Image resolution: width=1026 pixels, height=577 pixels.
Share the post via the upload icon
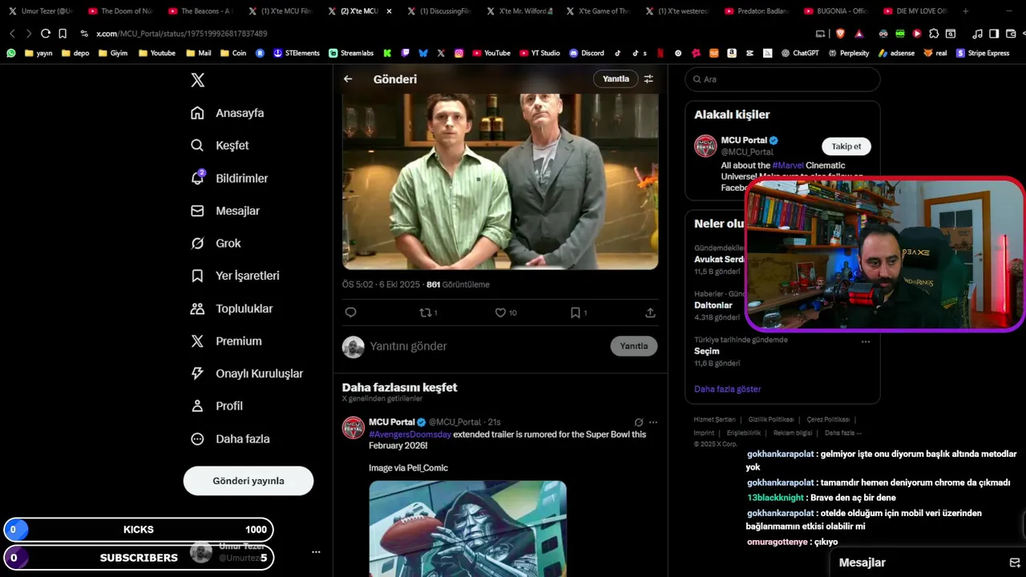[x=650, y=313]
